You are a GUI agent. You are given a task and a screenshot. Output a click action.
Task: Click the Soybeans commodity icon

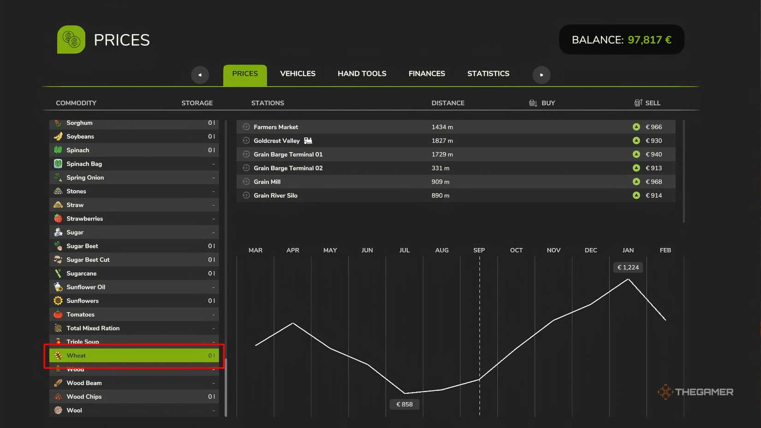pos(58,137)
